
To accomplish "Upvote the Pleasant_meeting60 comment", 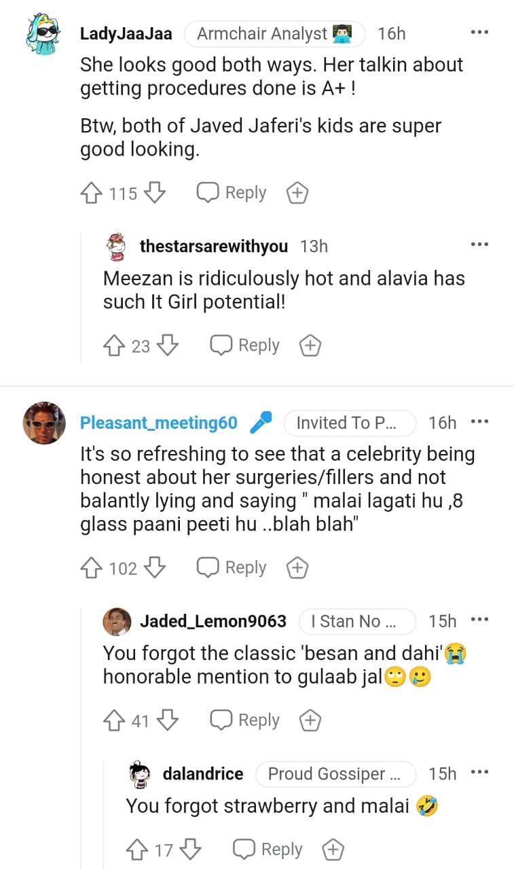I will [x=91, y=568].
